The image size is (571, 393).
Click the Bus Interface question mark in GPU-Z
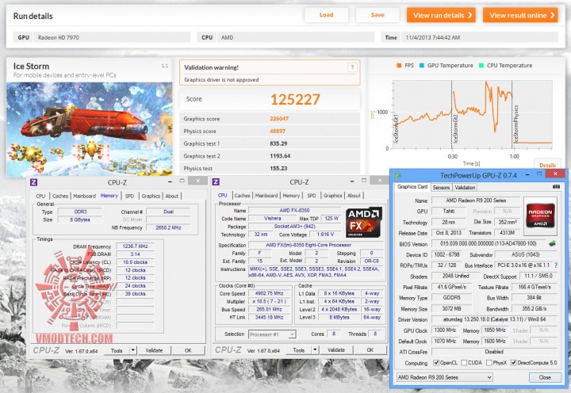coord(556,265)
